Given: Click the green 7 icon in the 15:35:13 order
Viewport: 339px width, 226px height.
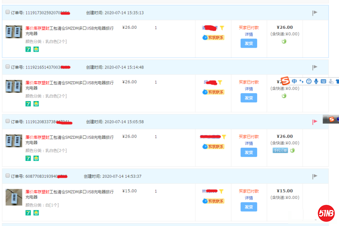Looking at the screenshot, I should pyautogui.click(x=28, y=50).
